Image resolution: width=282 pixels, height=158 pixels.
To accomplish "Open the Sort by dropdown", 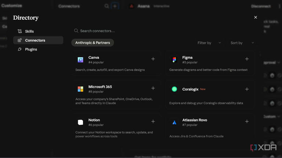I will 242,43.
